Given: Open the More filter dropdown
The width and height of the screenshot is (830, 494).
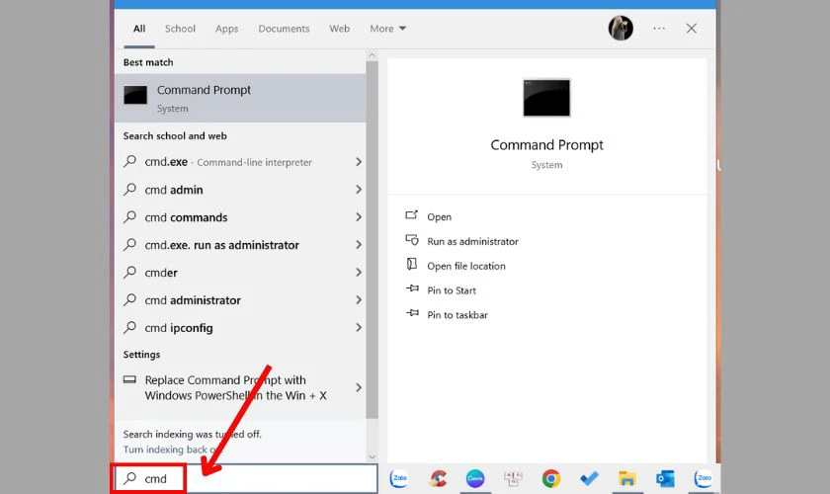Looking at the screenshot, I should pos(387,29).
